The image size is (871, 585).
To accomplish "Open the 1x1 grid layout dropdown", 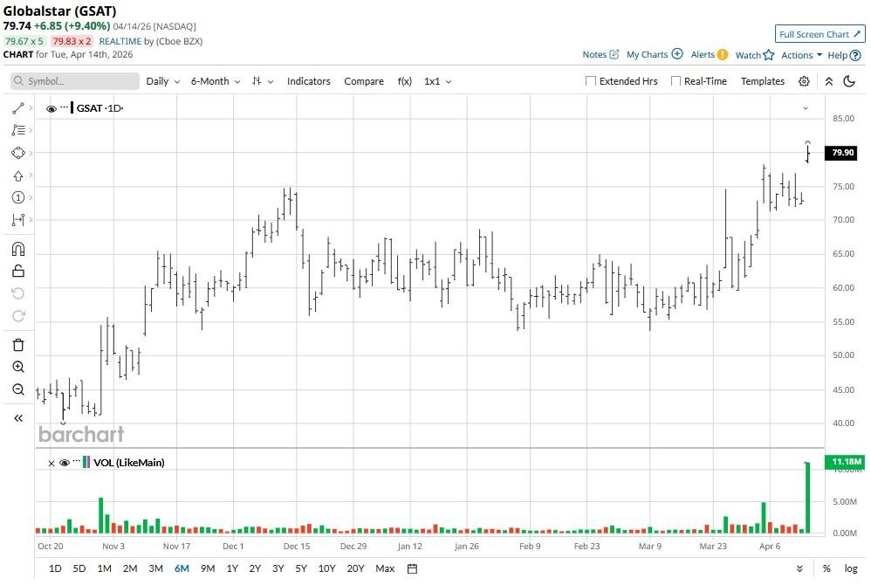I will 438,81.
